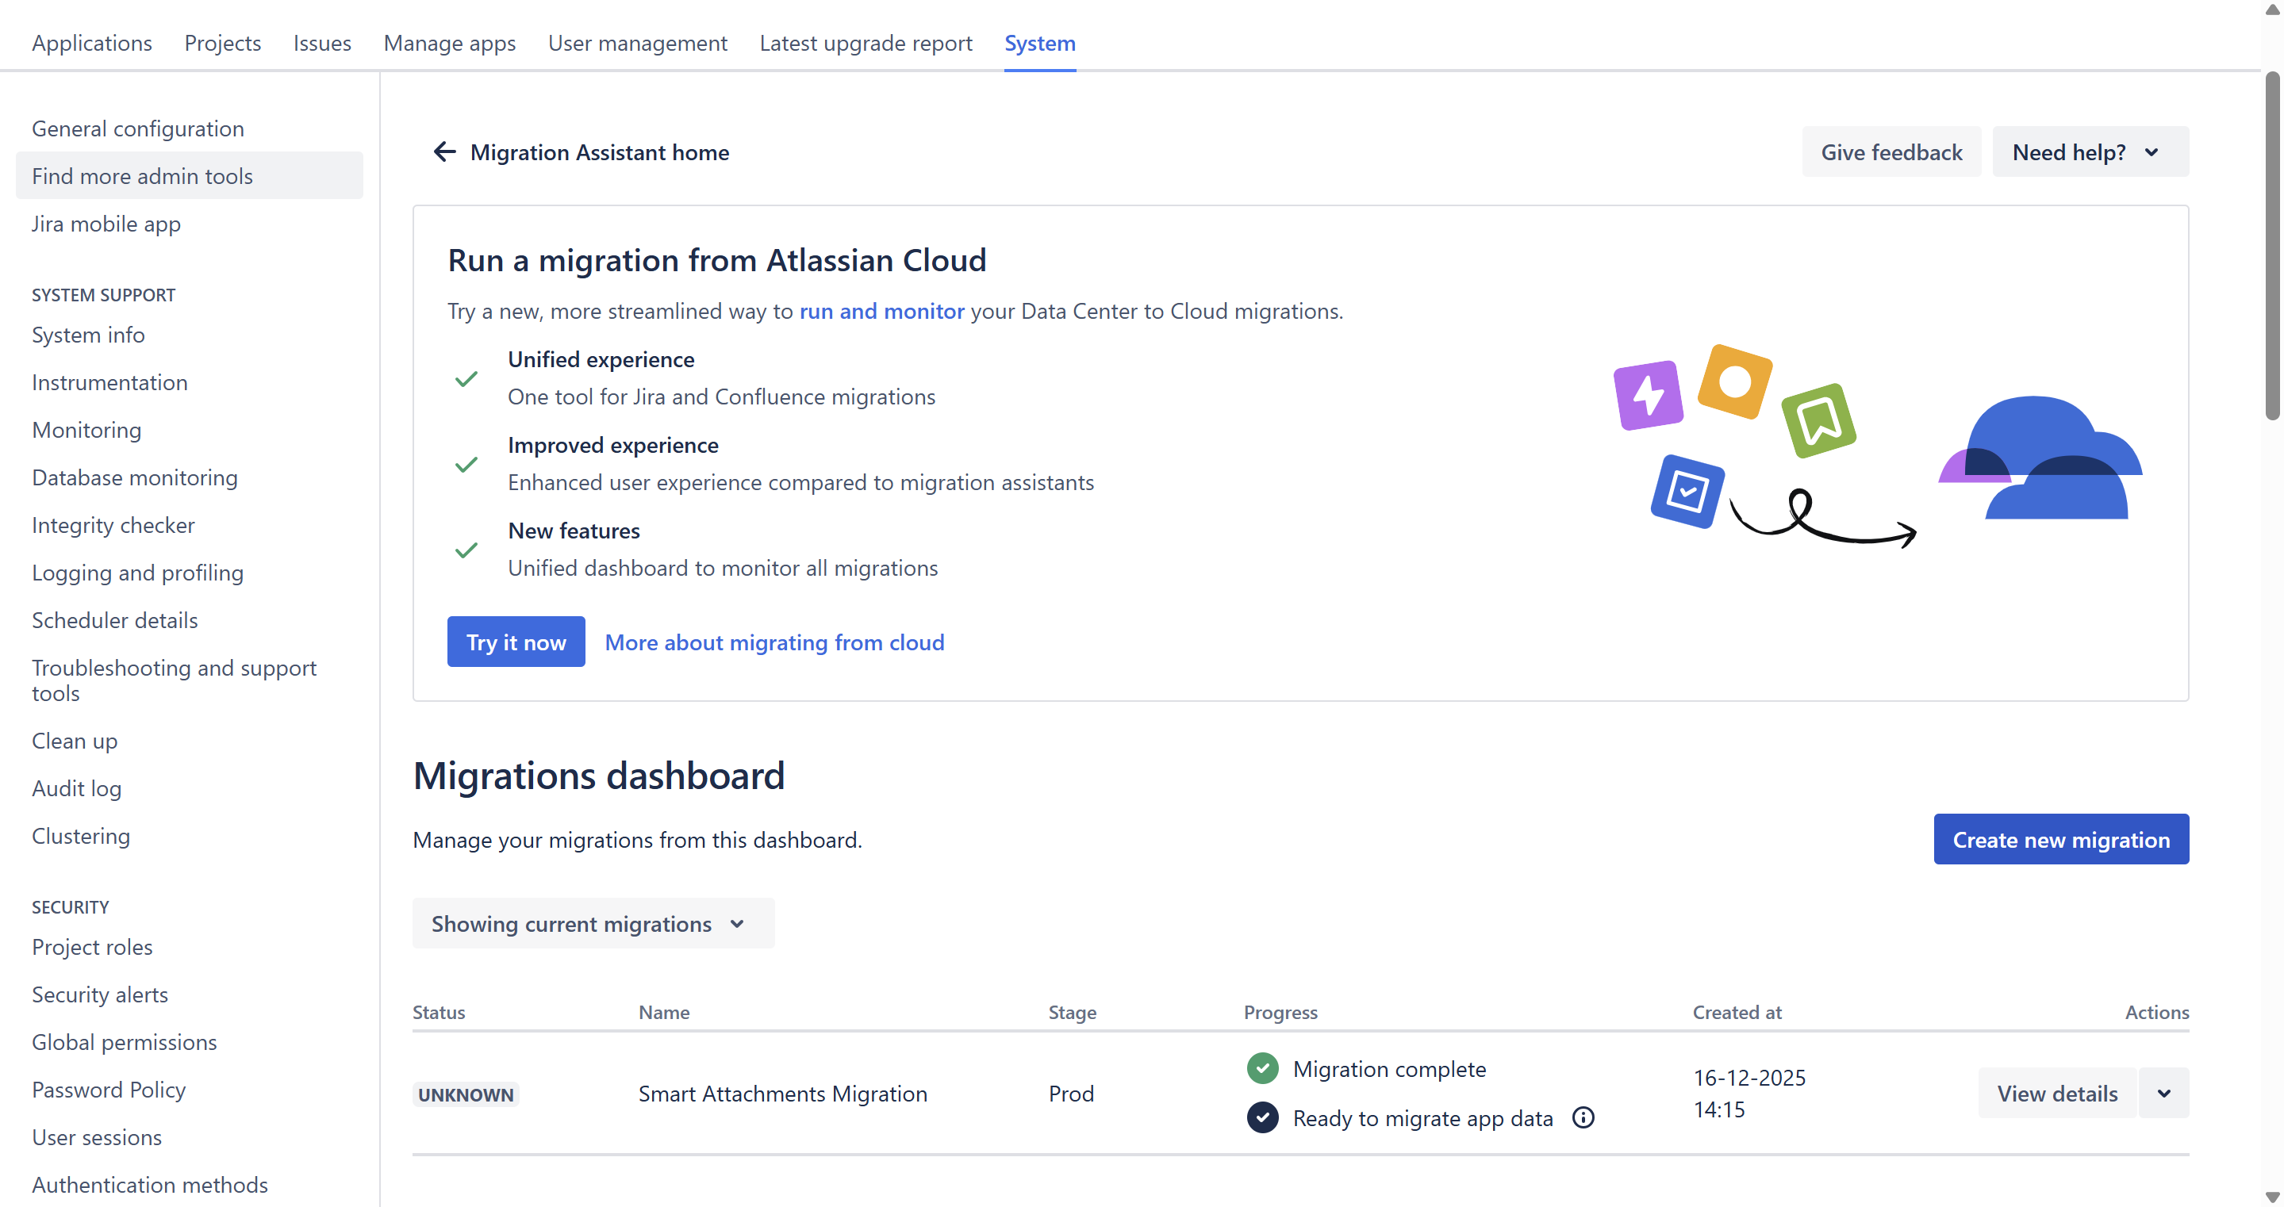Viewport: 2284px width, 1207px height.
Task: Click the green bookmark app icon
Action: click(x=1818, y=420)
